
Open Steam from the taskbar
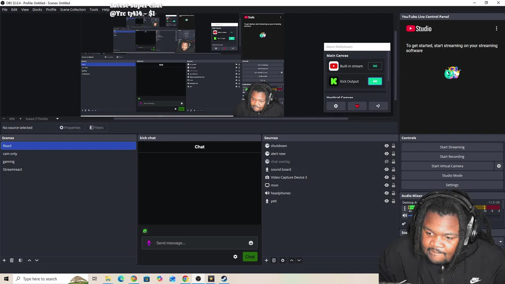pyautogui.click(x=224, y=279)
